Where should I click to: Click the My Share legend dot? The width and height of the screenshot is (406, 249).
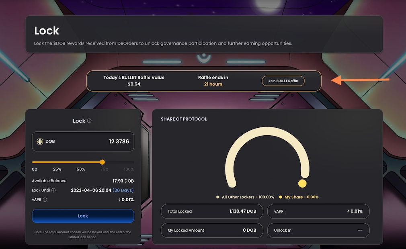[x=281, y=197]
